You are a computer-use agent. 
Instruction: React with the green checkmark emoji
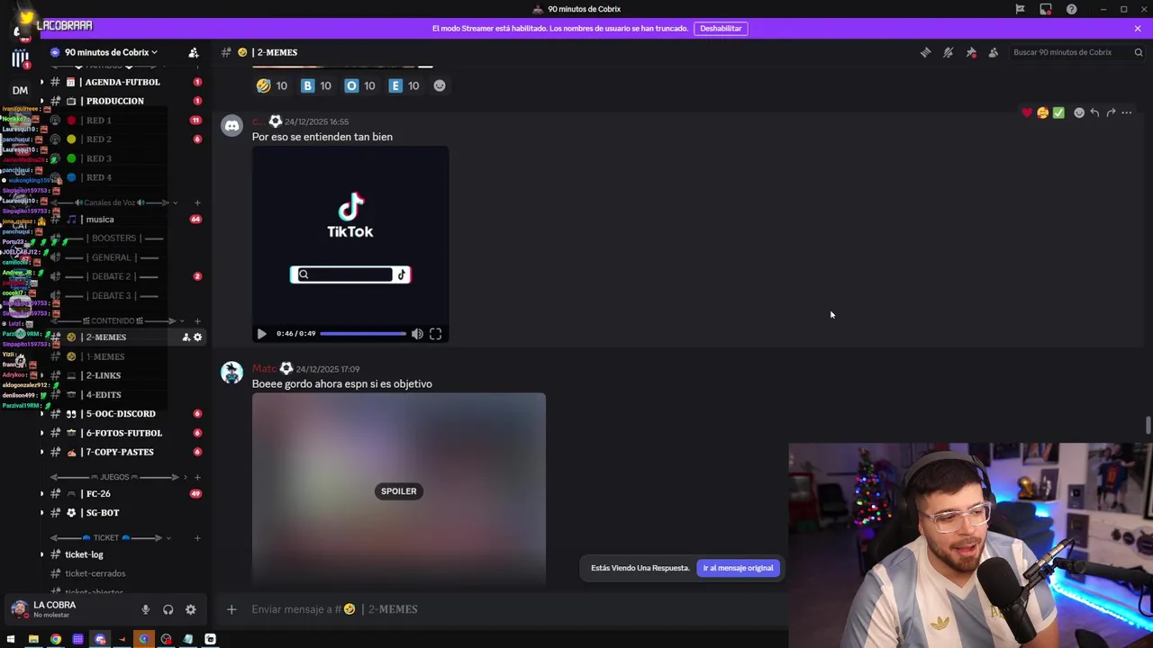point(1058,112)
